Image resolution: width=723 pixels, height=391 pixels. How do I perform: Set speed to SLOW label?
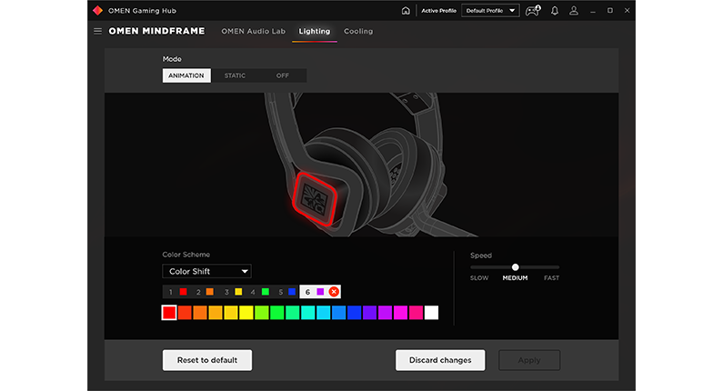click(479, 278)
